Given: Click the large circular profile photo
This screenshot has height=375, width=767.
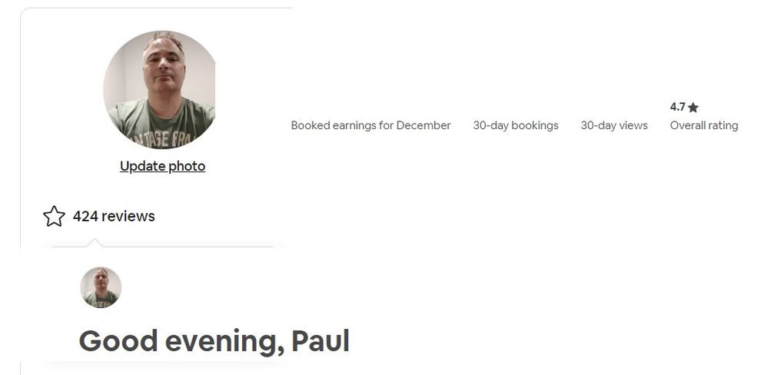Looking at the screenshot, I should pyautogui.click(x=160, y=89).
